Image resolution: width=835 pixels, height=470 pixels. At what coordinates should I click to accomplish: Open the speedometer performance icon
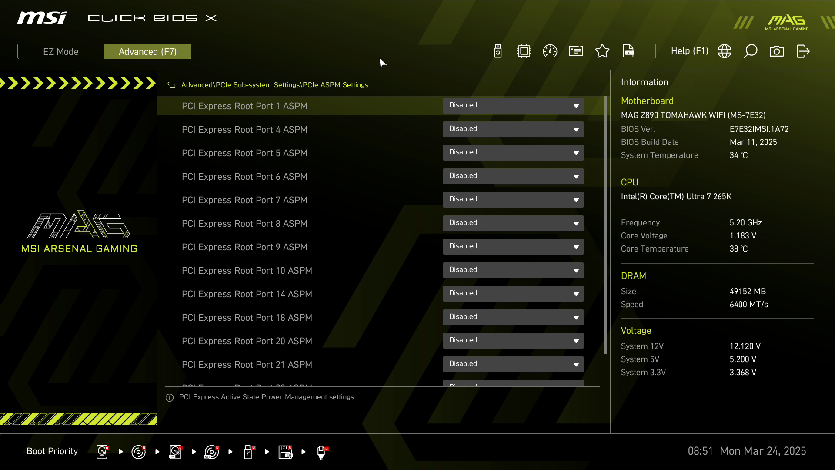click(x=550, y=51)
